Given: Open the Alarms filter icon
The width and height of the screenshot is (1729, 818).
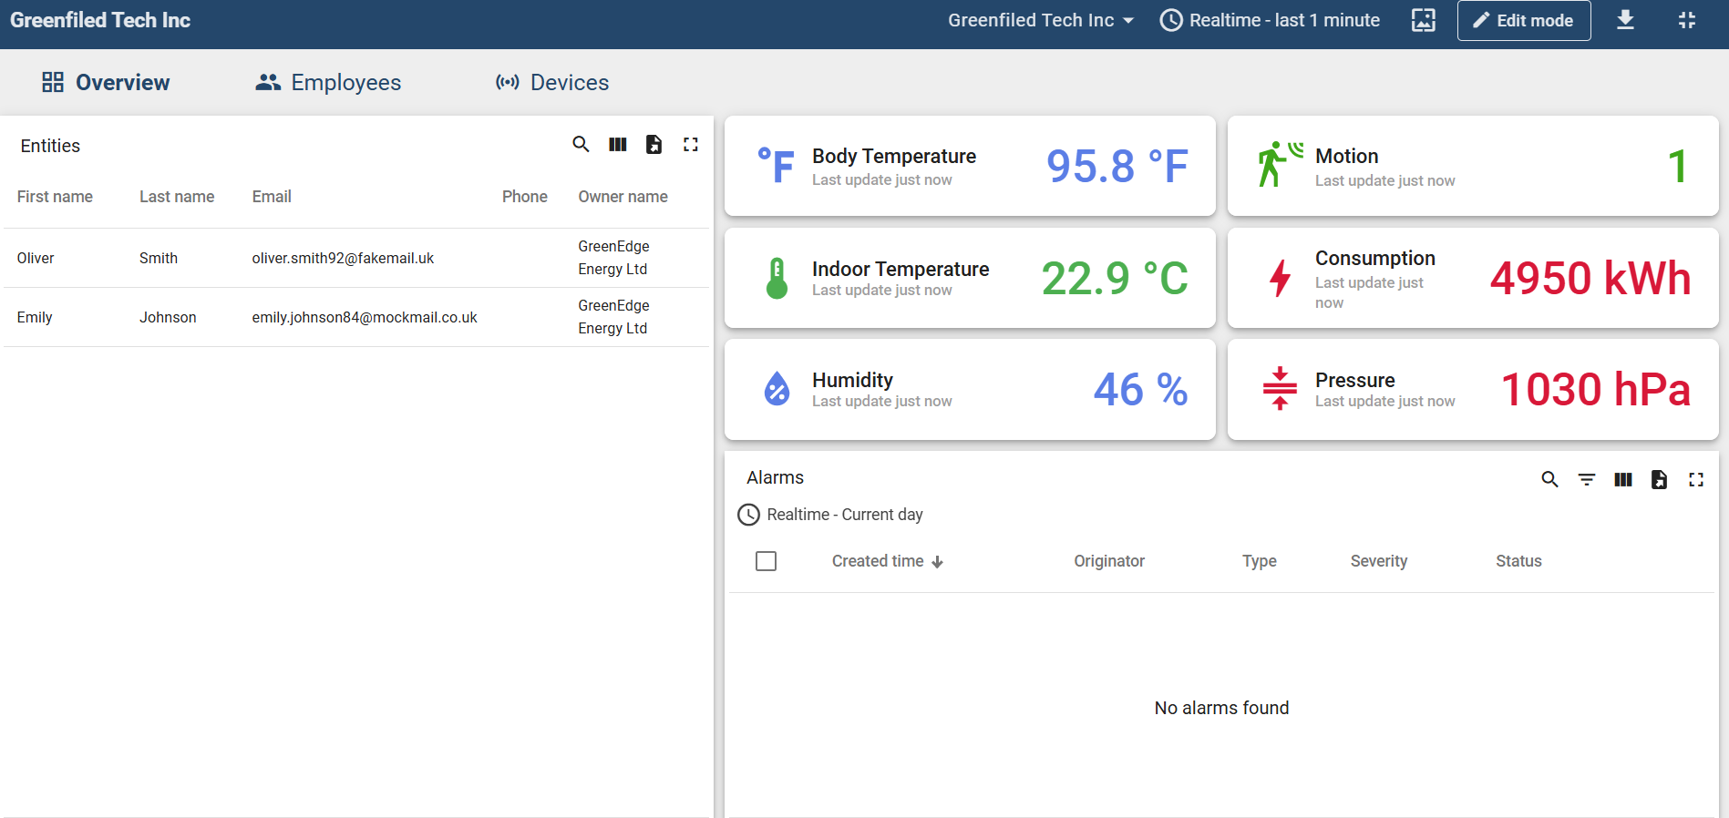Looking at the screenshot, I should (1587, 479).
